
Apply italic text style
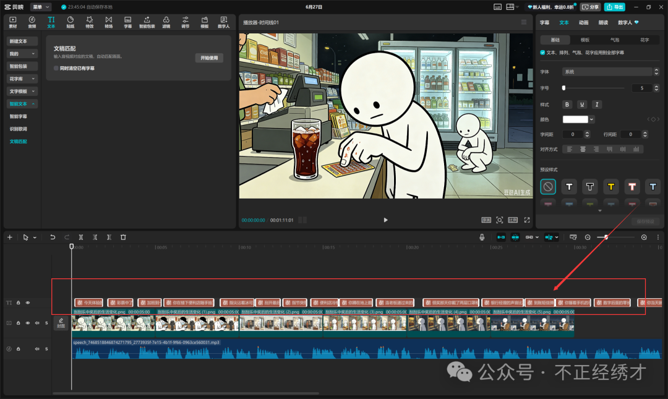click(597, 105)
